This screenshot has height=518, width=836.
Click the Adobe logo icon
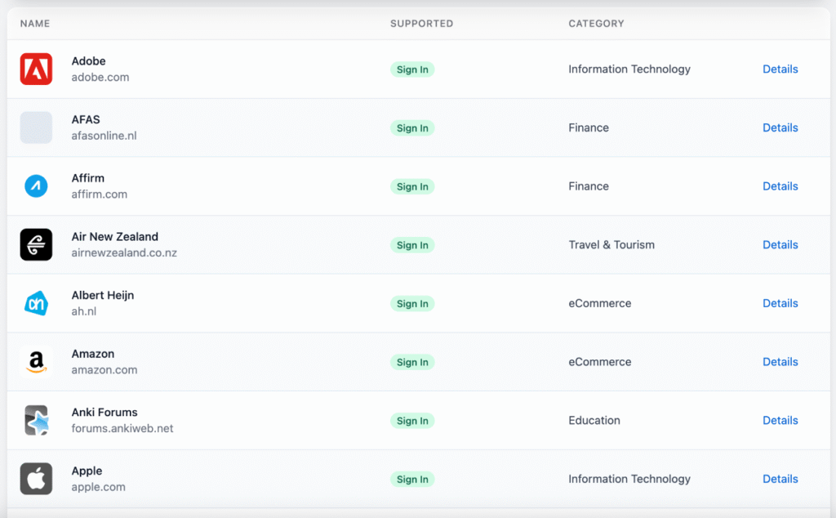click(x=36, y=69)
